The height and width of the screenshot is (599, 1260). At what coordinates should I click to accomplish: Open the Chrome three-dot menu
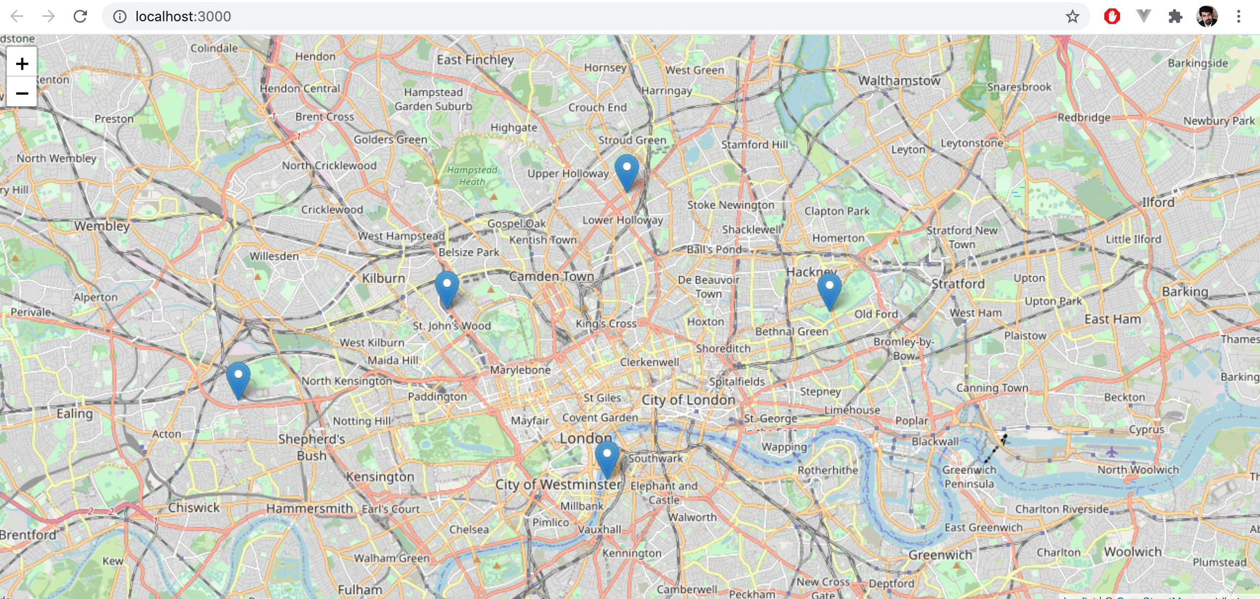tap(1238, 16)
